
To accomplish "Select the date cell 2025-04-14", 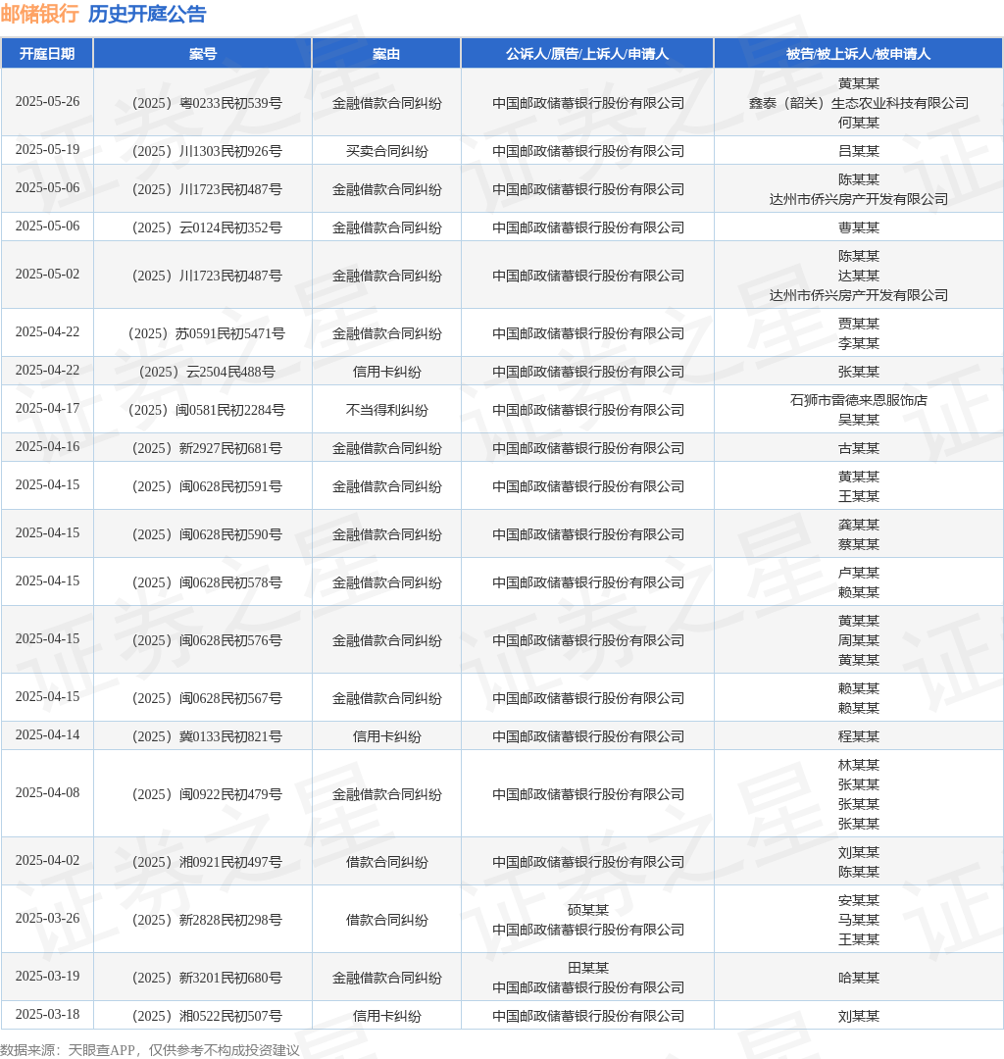I will coord(47,734).
